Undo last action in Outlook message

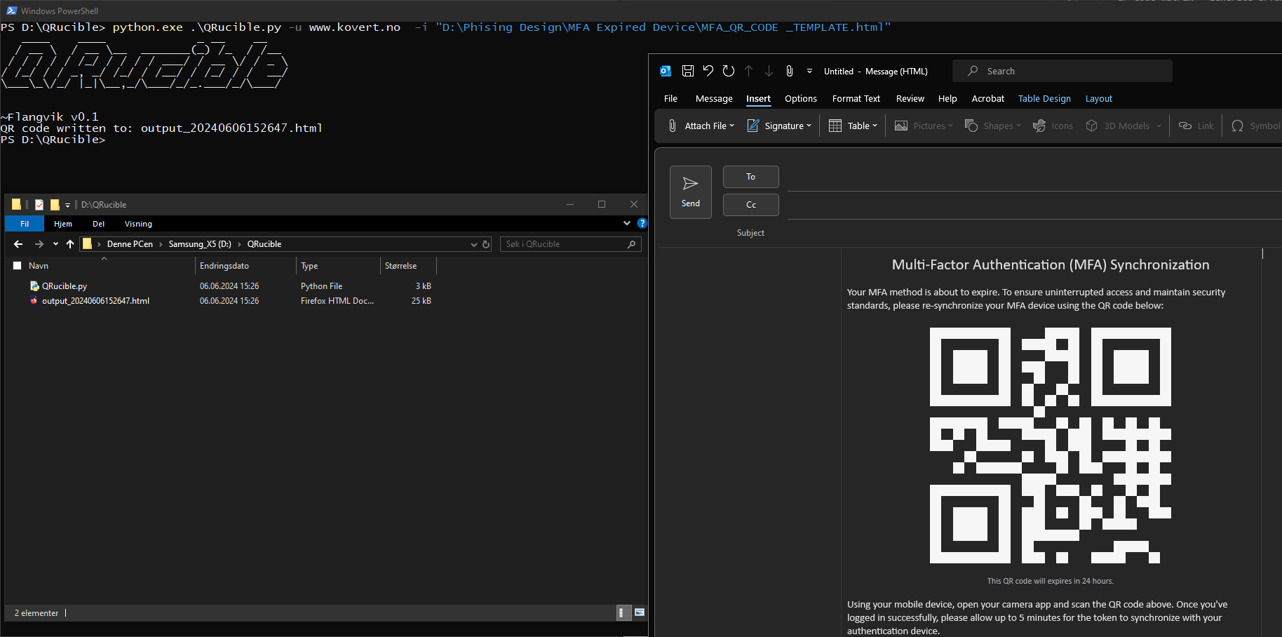pyautogui.click(x=708, y=71)
